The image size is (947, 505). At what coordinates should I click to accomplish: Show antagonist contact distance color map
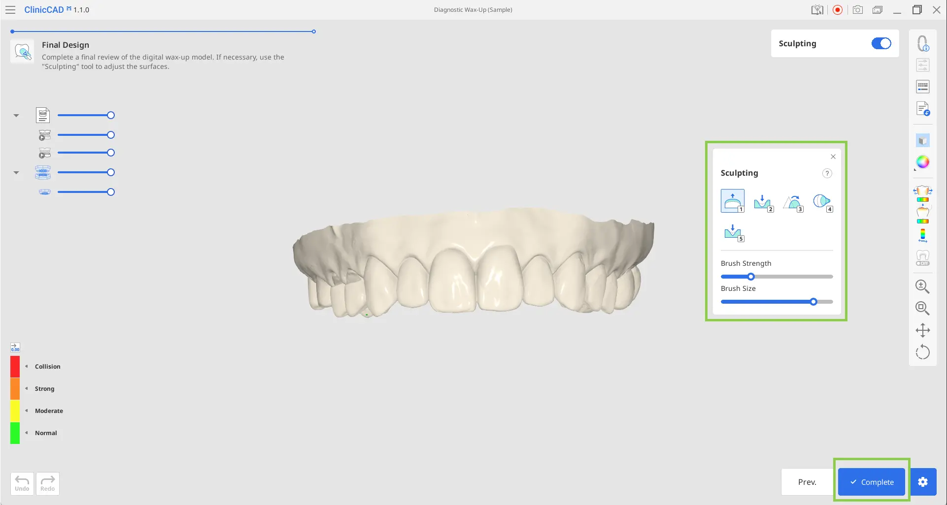923,215
